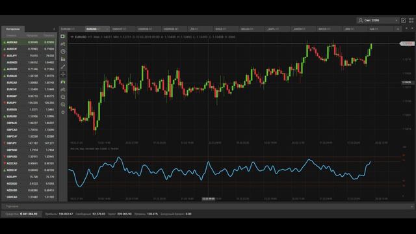Click the equity balance value in status bar
Screen dimensions: 416x234
29,214
